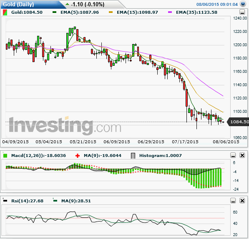This screenshot has width=249, height=239.
Task: Click the 07/17/2015 date axis label
Action: point(185,142)
